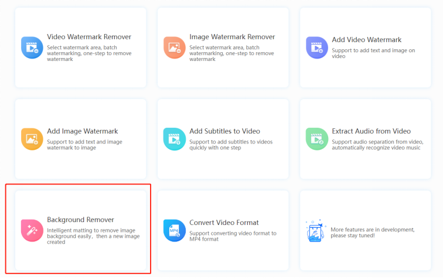Screen dimensions: 443x280
Task: Click the orange Image Watermark Remover icon
Action: [x=174, y=47]
